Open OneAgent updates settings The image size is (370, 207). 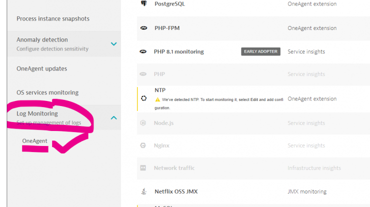42,68
